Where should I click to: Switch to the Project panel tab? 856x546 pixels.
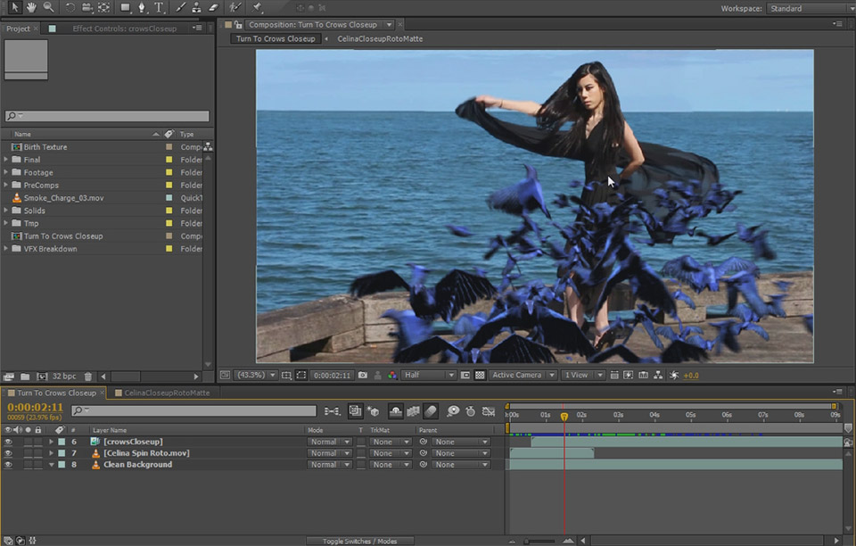click(18, 29)
